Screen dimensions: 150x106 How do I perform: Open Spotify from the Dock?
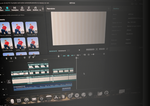coord(77,95)
